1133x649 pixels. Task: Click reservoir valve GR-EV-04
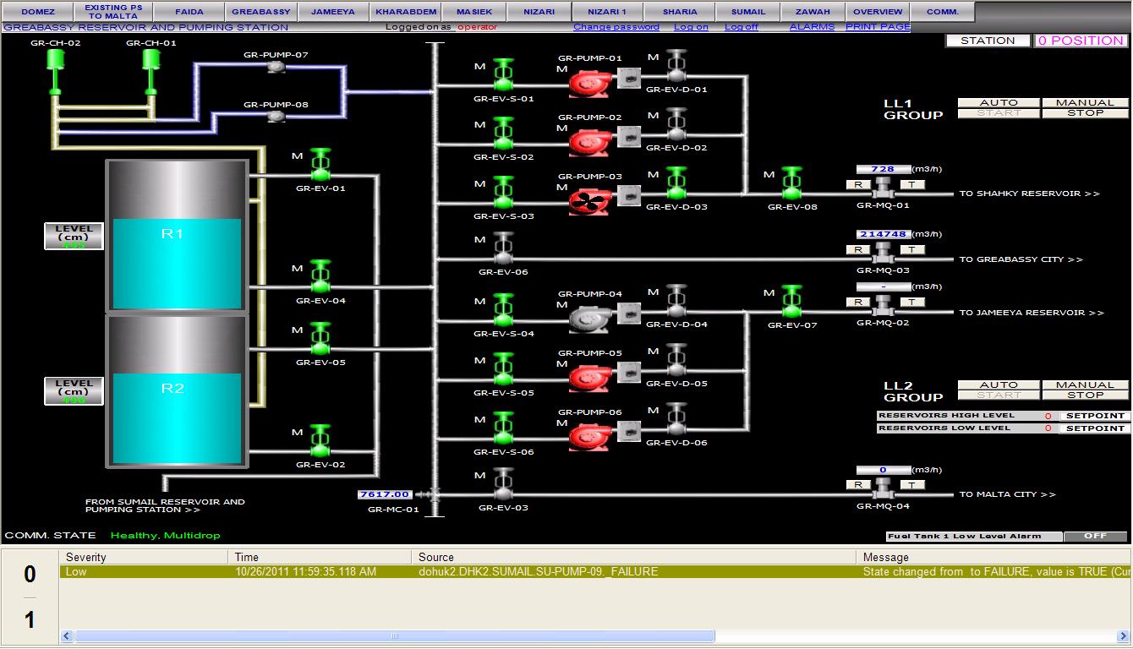(x=320, y=278)
